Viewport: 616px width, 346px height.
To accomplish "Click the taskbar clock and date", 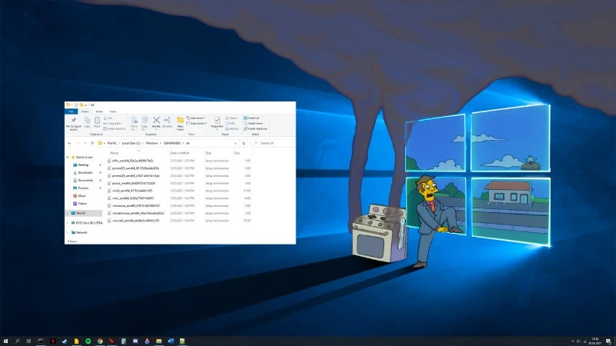I will [595, 341].
